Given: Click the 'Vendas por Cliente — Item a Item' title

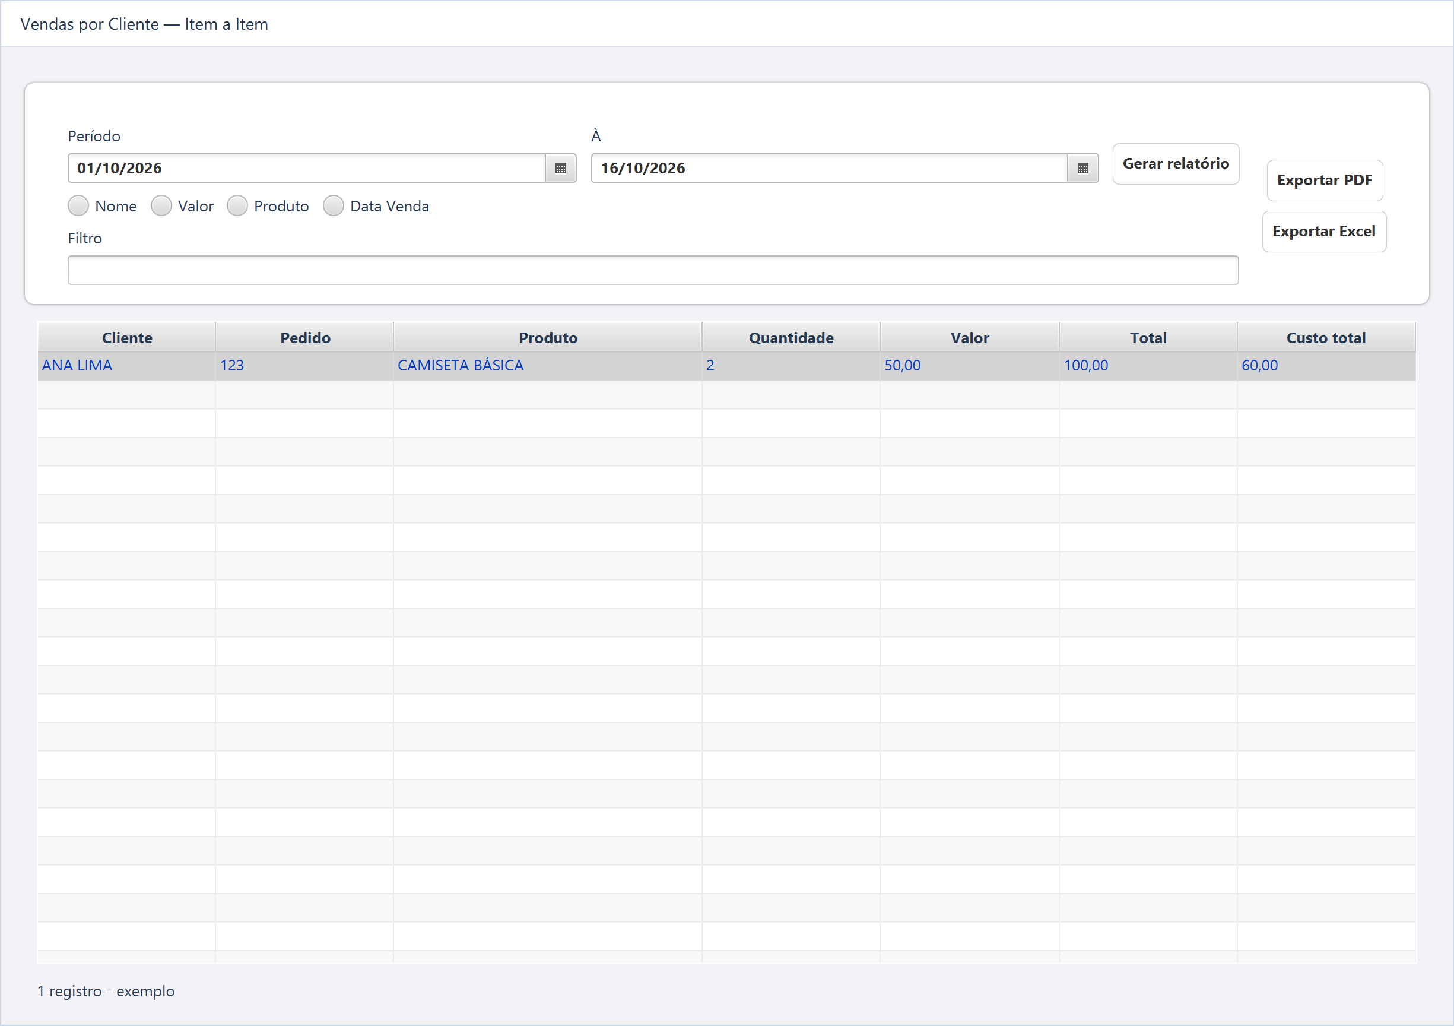Looking at the screenshot, I should click(144, 24).
